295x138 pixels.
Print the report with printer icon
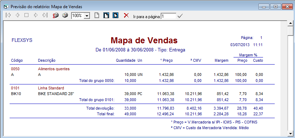[65, 15]
